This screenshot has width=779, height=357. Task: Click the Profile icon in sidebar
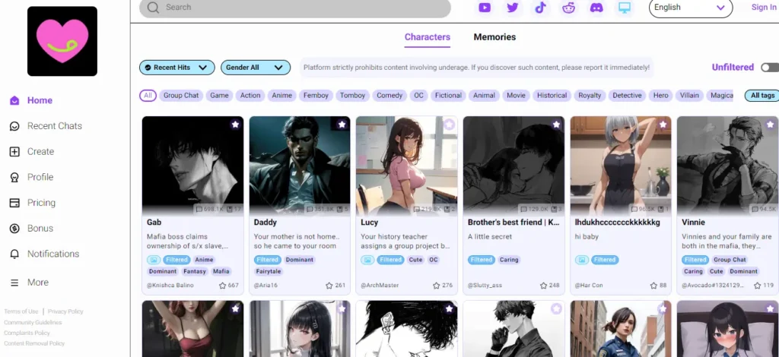[14, 178]
